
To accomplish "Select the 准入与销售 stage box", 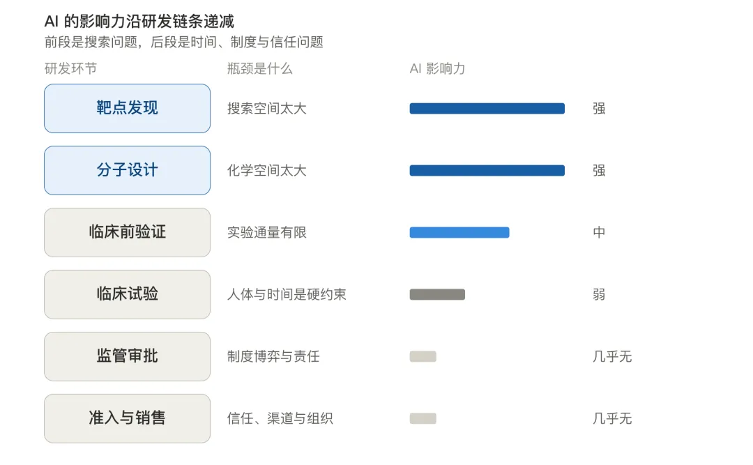I will point(128,418).
